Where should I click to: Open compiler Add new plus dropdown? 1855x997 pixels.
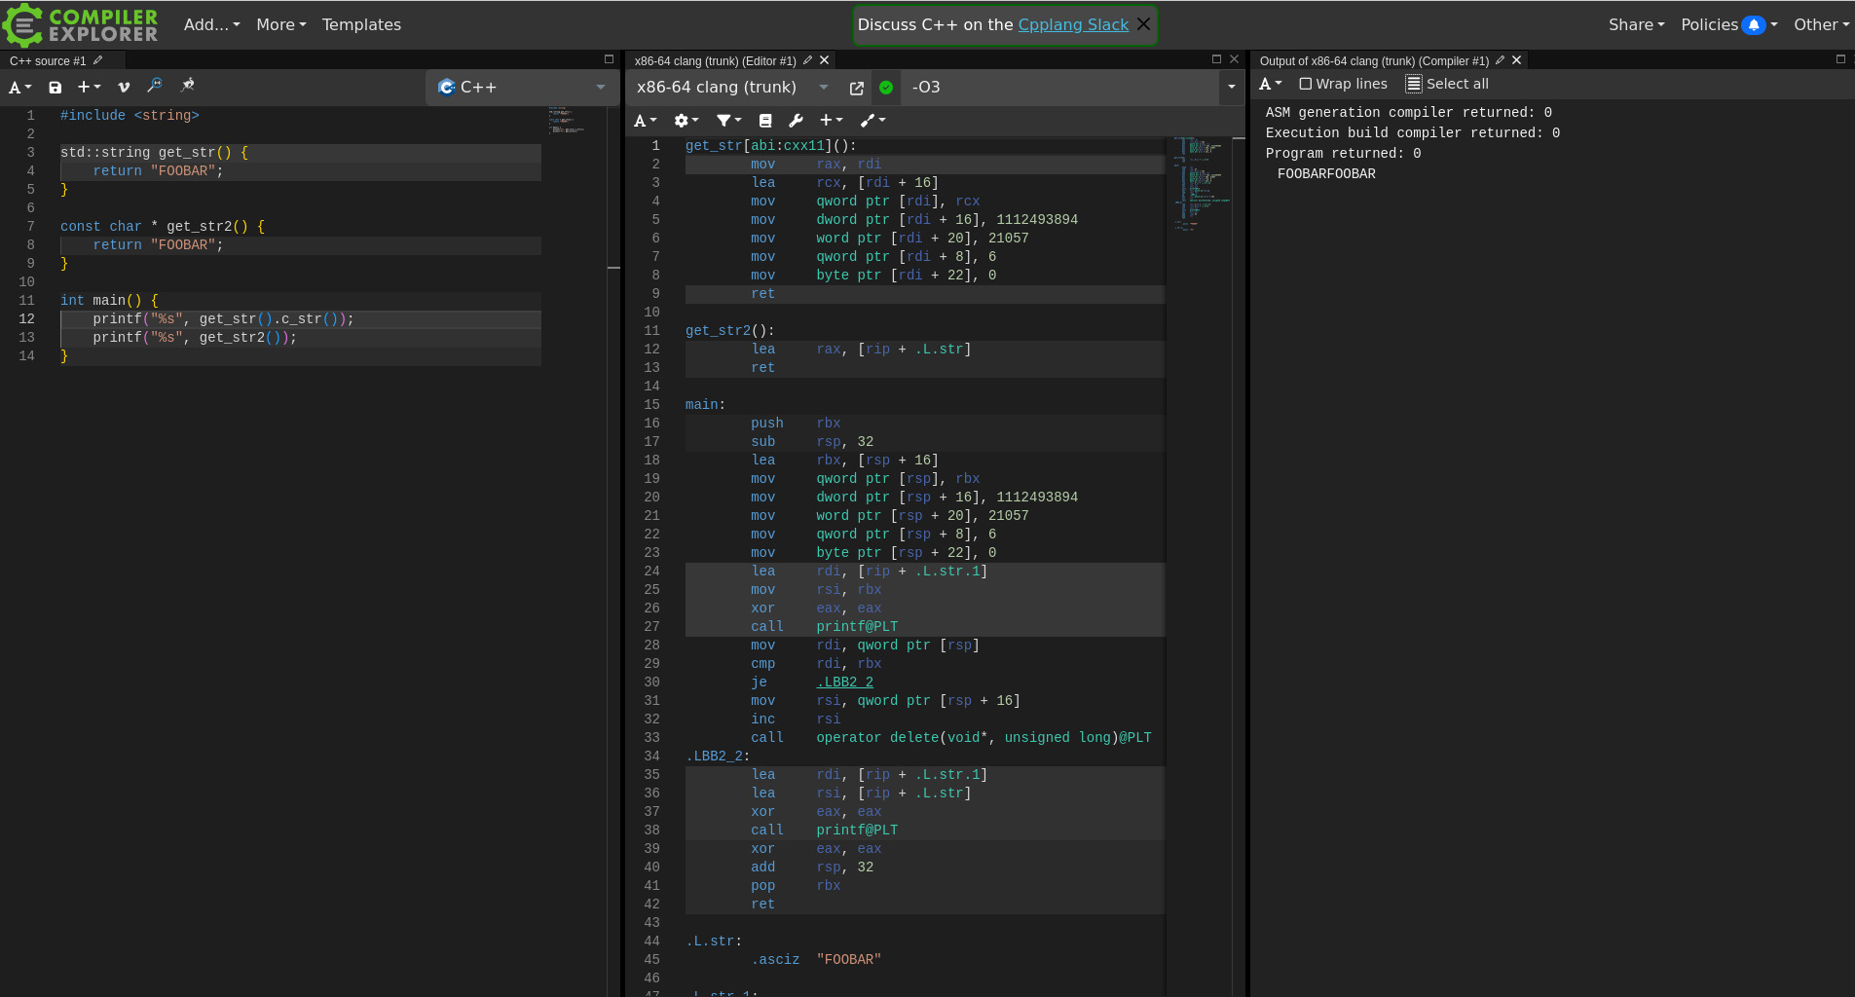click(x=831, y=121)
